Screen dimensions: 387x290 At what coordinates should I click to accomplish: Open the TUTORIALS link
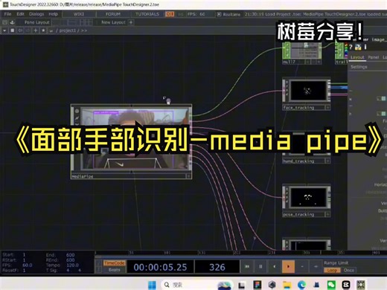point(147,14)
